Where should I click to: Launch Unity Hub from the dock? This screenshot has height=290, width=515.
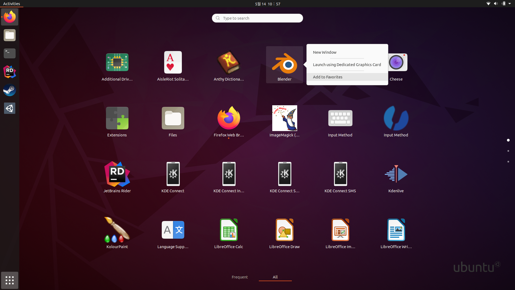pyautogui.click(x=10, y=108)
